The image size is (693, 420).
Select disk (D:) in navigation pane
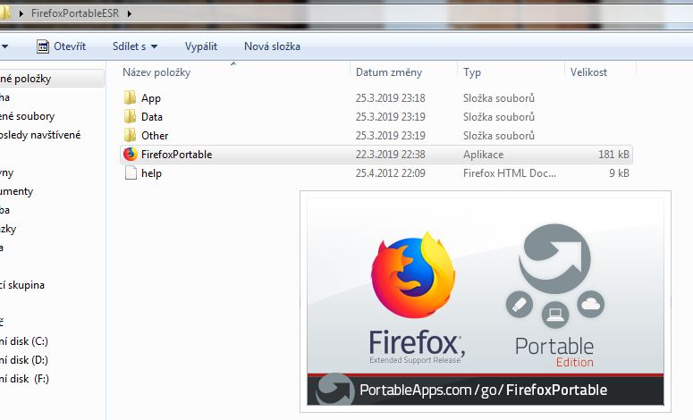(24, 360)
